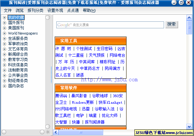194x136 pixels.
Task: Open the 谷歌地球 link
Action: [100, 95]
